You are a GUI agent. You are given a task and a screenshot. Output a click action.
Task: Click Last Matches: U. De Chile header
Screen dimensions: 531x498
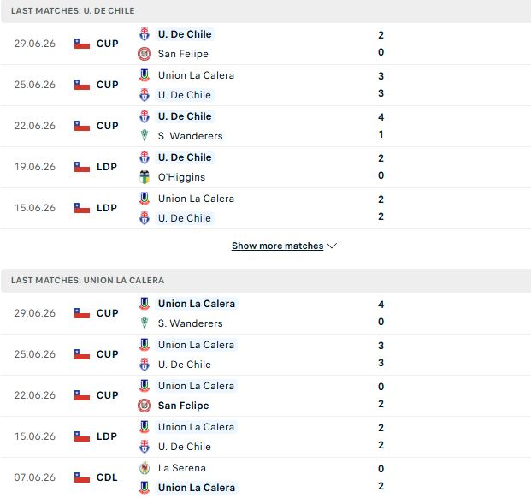tap(73, 11)
